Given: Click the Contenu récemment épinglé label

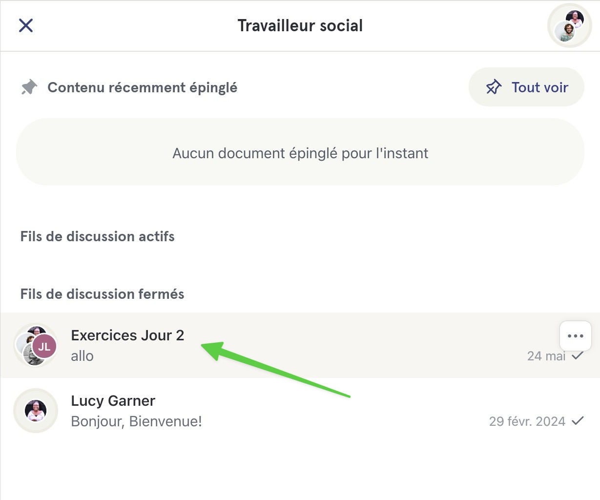Looking at the screenshot, I should [x=143, y=88].
